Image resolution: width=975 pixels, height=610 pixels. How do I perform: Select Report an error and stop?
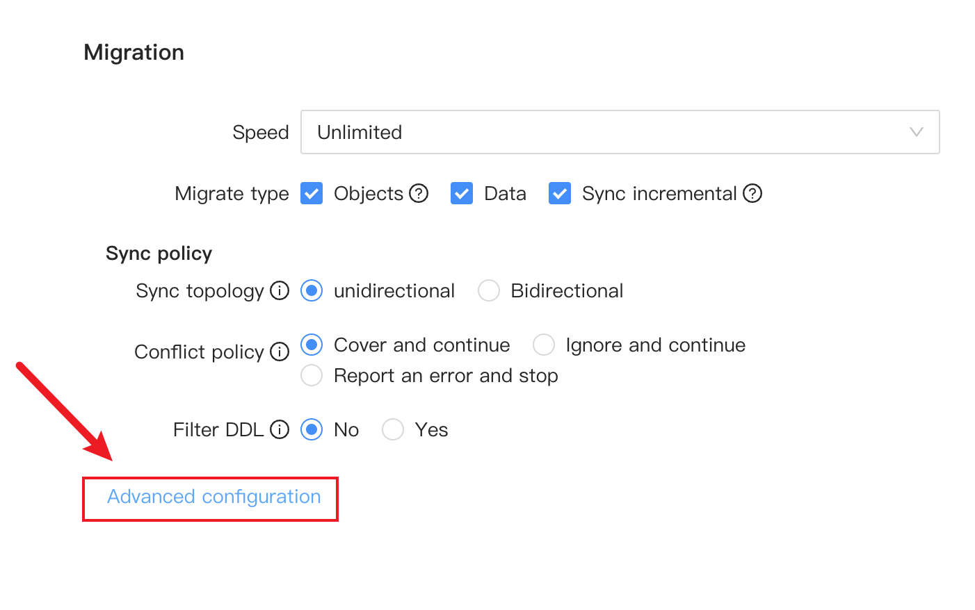coord(312,375)
